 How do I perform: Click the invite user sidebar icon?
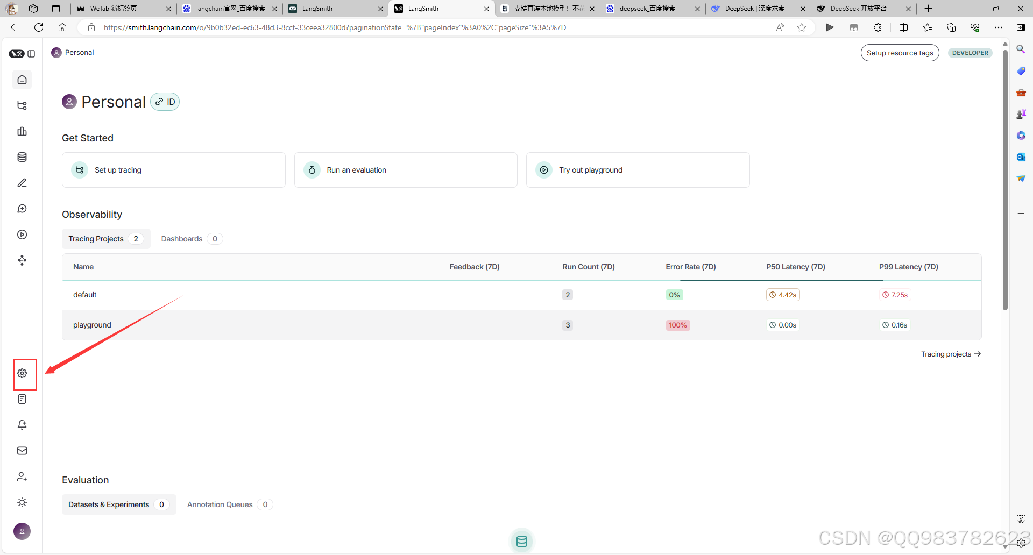[x=22, y=476]
